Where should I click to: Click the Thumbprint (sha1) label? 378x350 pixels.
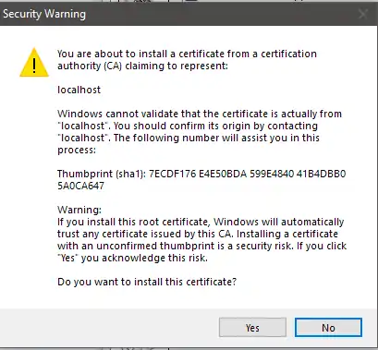coord(102,174)
